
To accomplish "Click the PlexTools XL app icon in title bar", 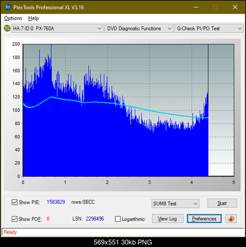I will [x=7, y=7].
